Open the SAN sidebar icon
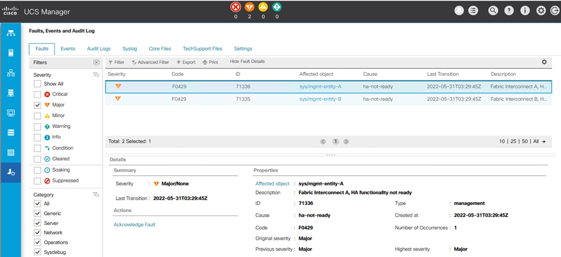Screen dimensions: 561x257 (x=11, y=93)
